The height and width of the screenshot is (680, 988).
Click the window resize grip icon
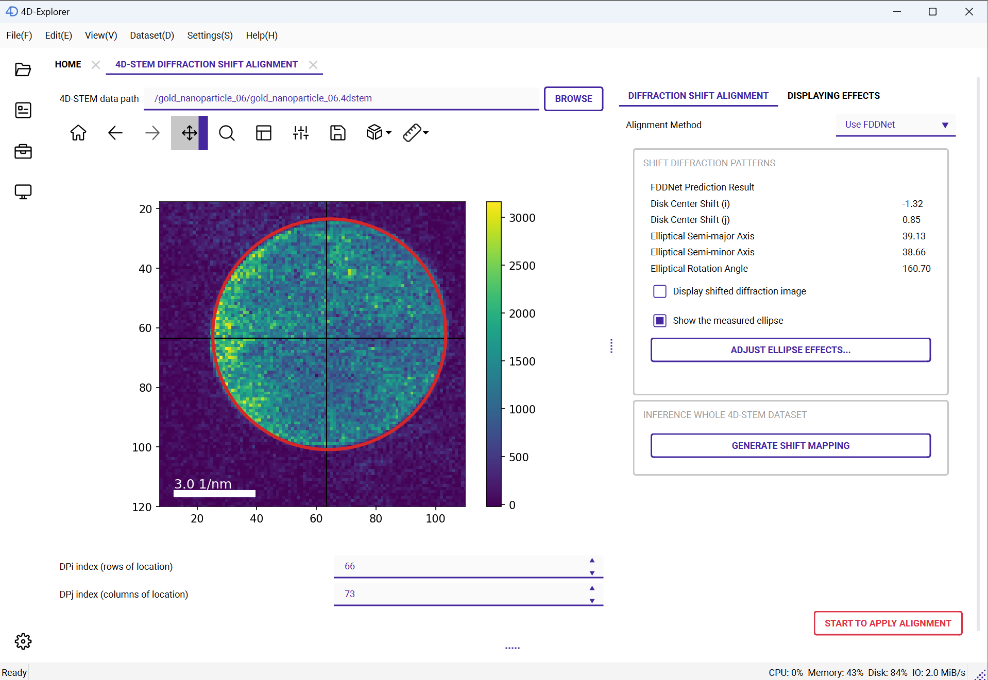[980, 674]
